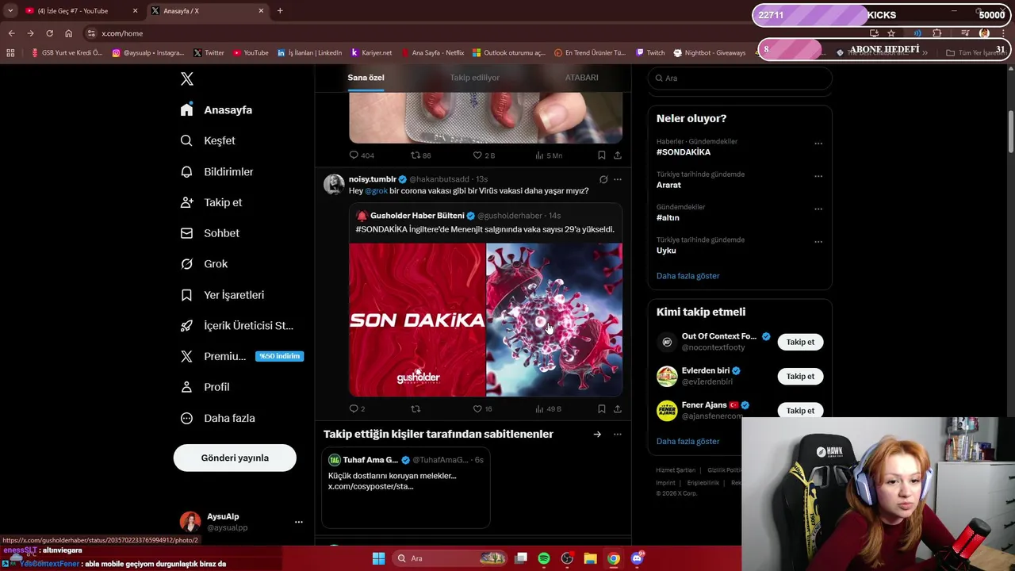The image size is (1015, 571).
Task: Open more options on noisy.tumblr post
Action: coord(618,179)
